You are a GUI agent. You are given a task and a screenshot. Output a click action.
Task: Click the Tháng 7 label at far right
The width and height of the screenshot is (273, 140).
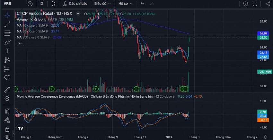[252, 137]
